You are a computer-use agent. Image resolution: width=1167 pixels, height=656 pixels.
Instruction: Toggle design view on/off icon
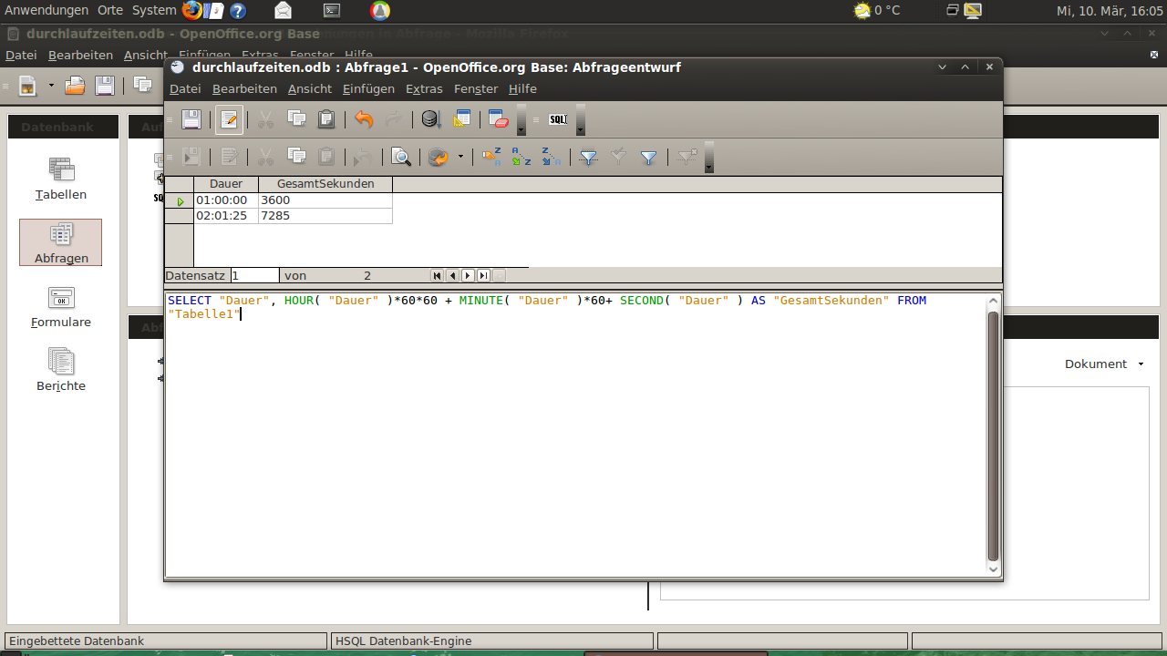(x=462, y=119)
